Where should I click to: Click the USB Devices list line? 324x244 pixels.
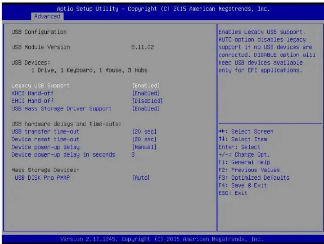89,70
